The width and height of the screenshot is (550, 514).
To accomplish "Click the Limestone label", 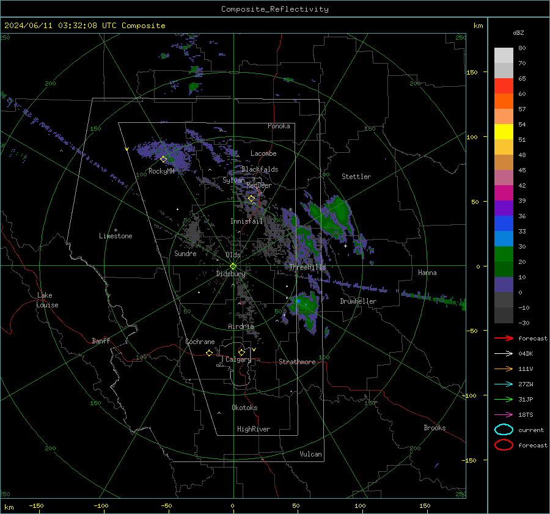I will click(116, 236).
